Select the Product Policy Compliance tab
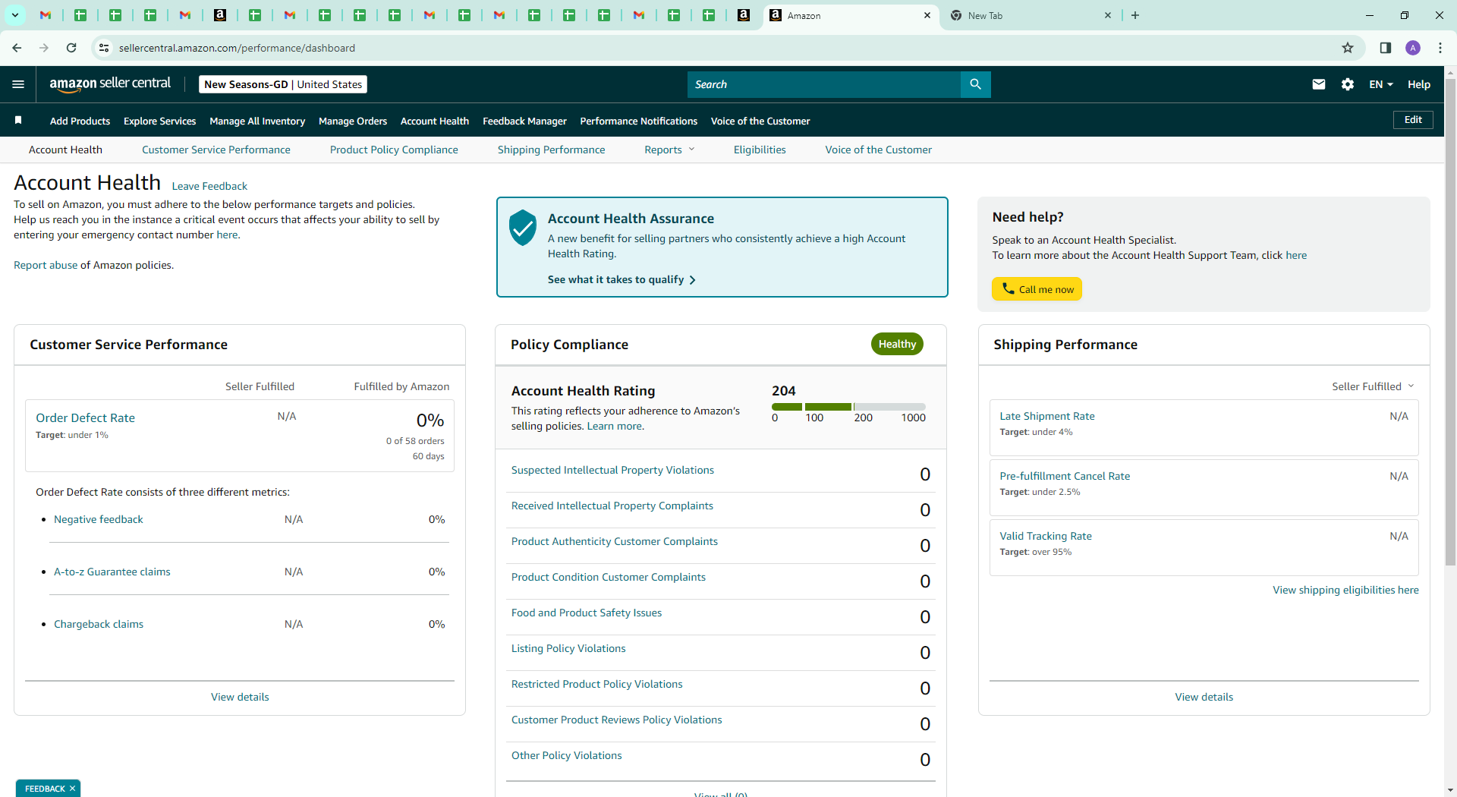1457x797 pixels. coord(394,150)
